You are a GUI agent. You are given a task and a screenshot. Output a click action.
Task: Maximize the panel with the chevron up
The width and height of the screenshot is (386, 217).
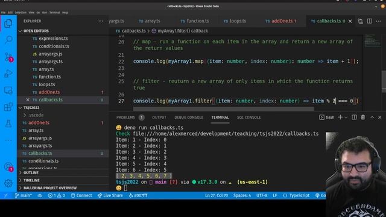click(x=372, y=118)
